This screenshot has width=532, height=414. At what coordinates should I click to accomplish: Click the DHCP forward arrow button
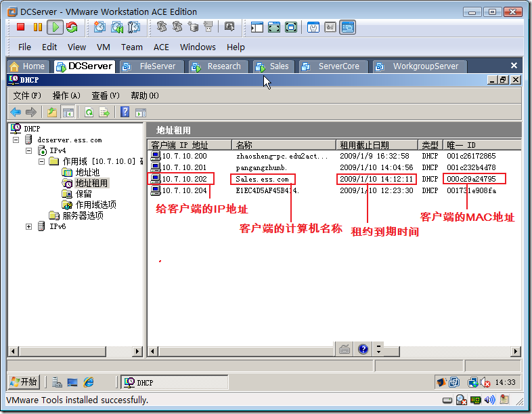click(x=31, y=112)
